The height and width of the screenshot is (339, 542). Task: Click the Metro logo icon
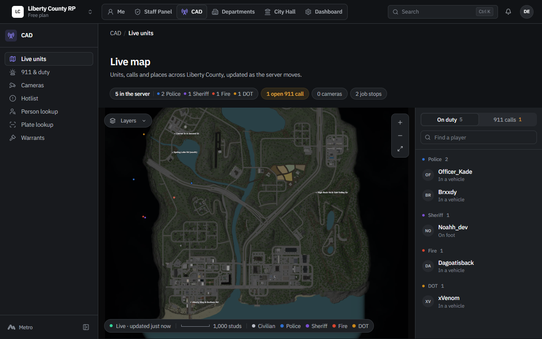11,327
